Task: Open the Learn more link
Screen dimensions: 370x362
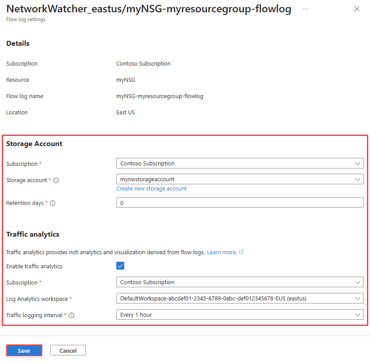Action: point(222,252)
